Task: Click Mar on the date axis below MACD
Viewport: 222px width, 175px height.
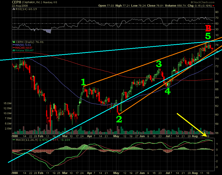Action: point(65,173)
